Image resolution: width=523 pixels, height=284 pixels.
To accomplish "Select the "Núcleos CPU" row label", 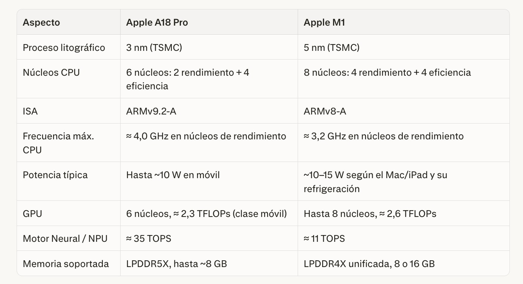I will [51, 72].
